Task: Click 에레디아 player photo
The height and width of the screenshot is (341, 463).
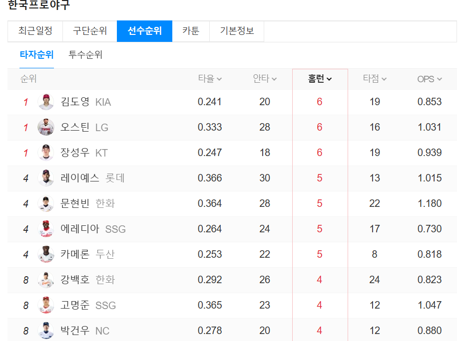Action: [x=46, y=229]
